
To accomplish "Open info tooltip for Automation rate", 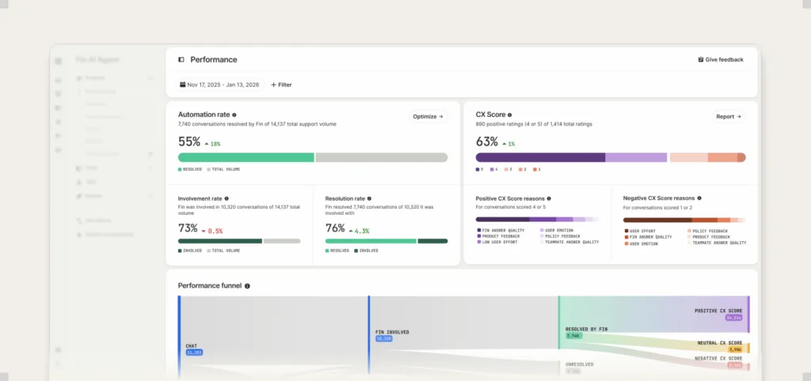I will [234, 115].
